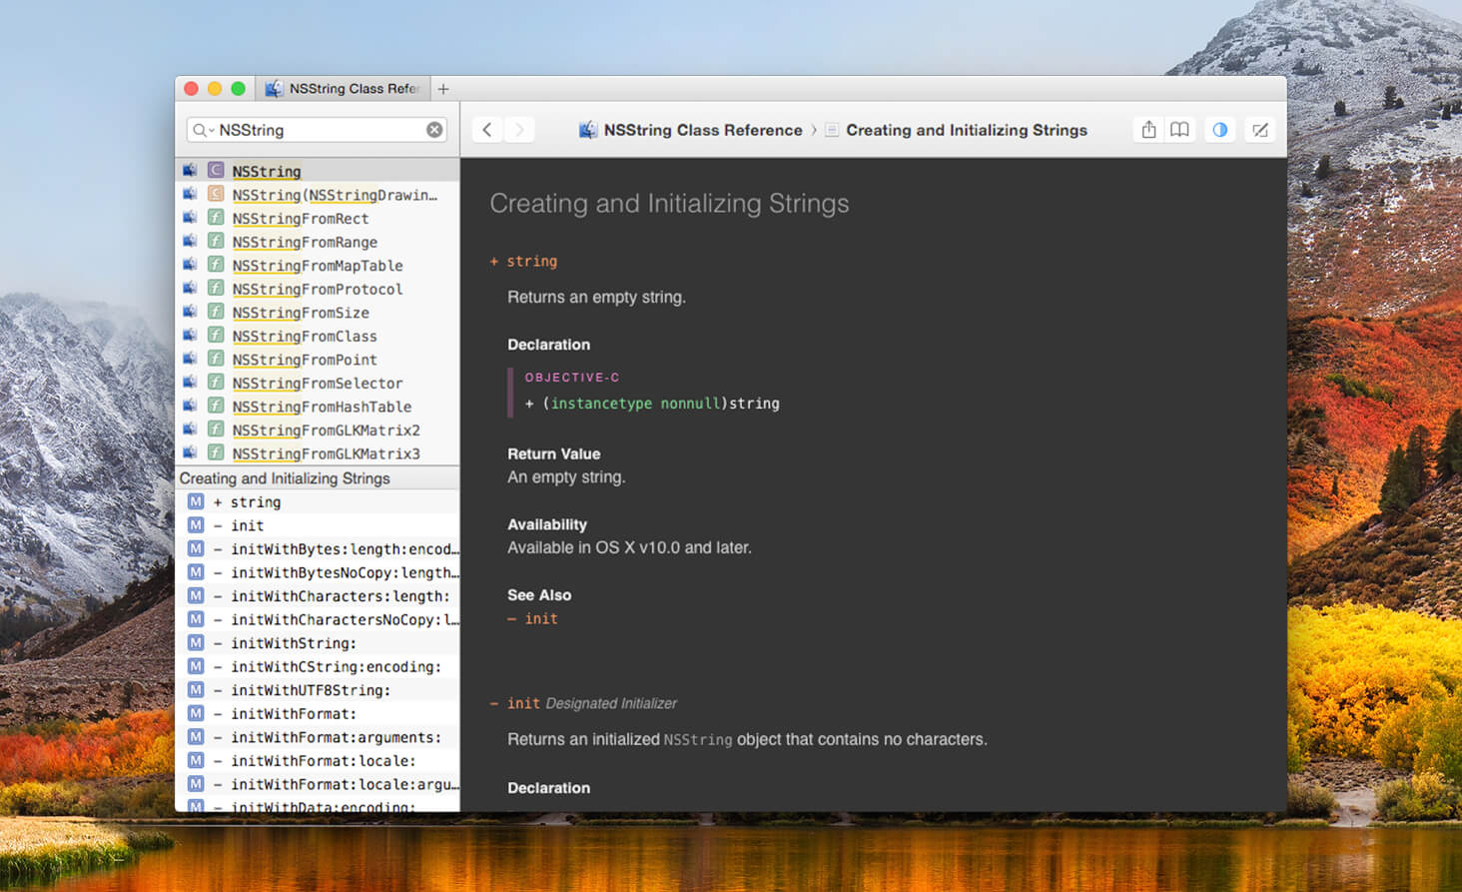Select NSStringFromHashTable result
The height and width of the screenshot is (892, 1462).
318,406
